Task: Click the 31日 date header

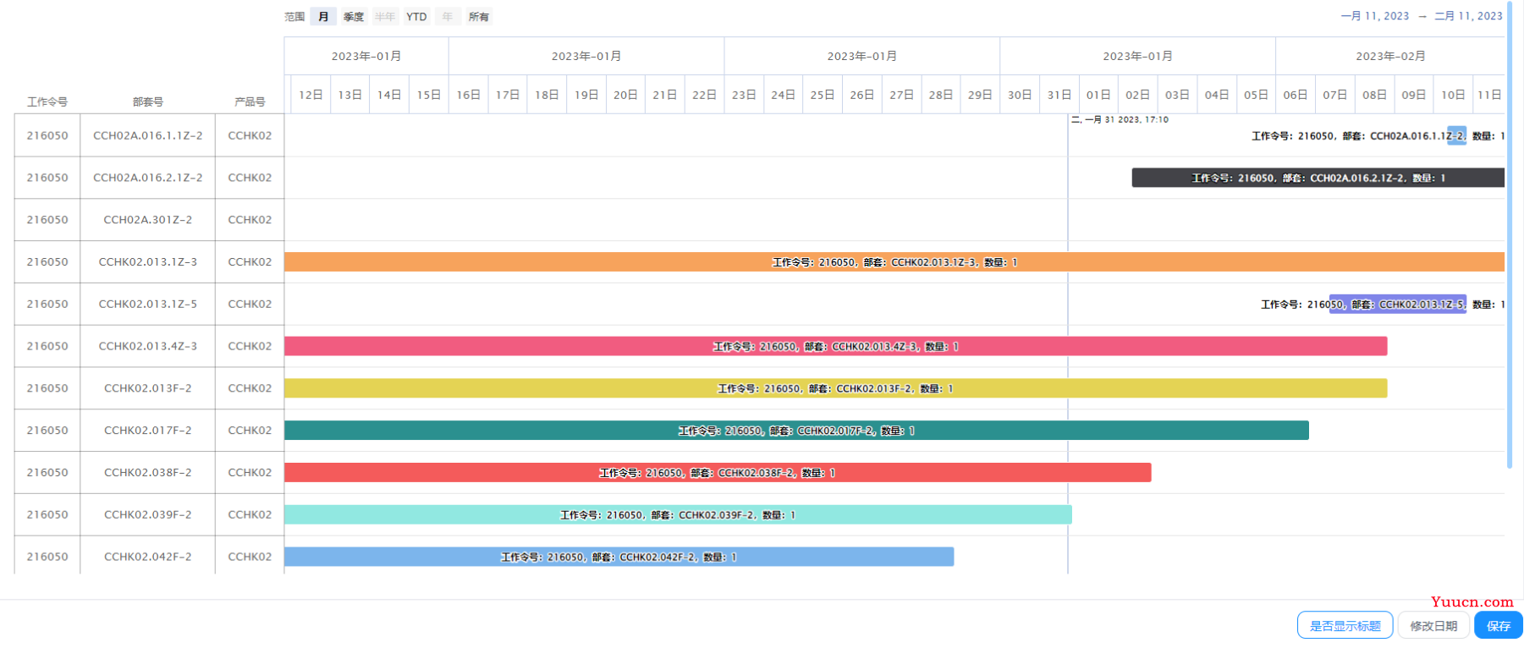Action: [1059, 95]
